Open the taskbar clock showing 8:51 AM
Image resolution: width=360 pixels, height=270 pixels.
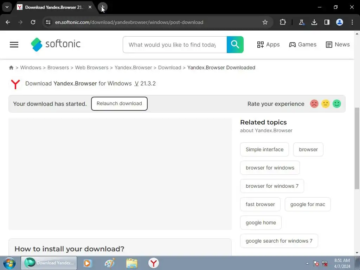[342, 263]
